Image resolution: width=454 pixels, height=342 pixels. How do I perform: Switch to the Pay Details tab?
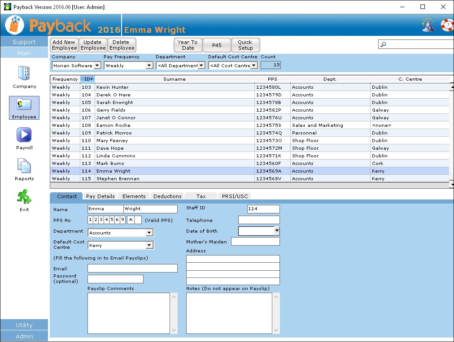coord(100,196)
